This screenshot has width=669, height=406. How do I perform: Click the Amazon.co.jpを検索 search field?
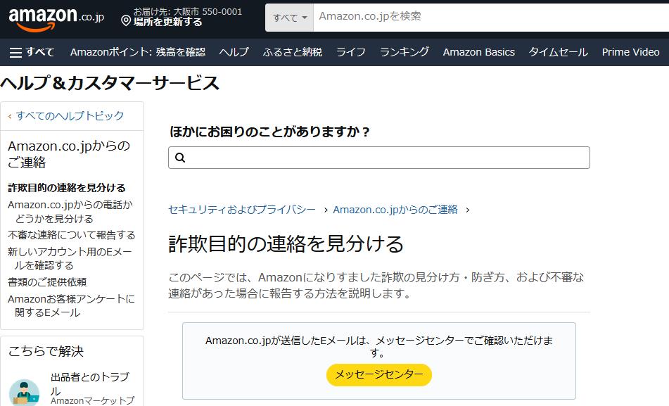click(x=485, y=16)
